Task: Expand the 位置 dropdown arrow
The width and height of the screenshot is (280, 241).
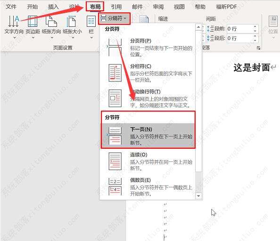Action: [x=273, y=38]
